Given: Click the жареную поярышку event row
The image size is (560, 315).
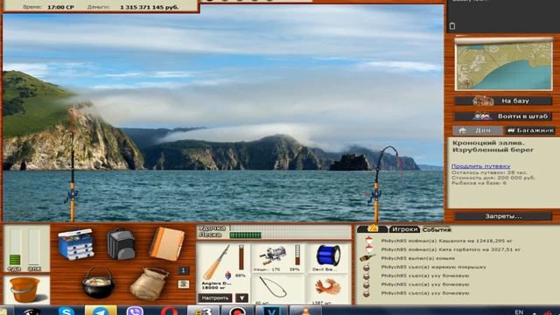Looking at the screenshot, I should click(434, 267).
